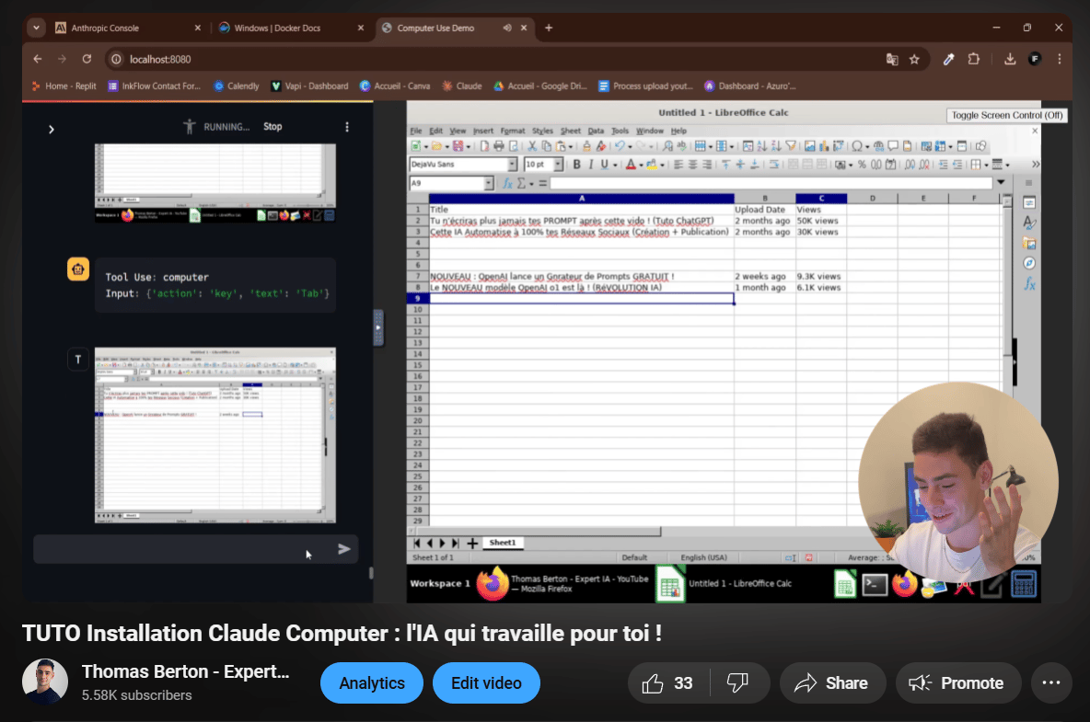Open the DejaVu Sans font name dropdown
1090x722 pixels.
point(513,165)
